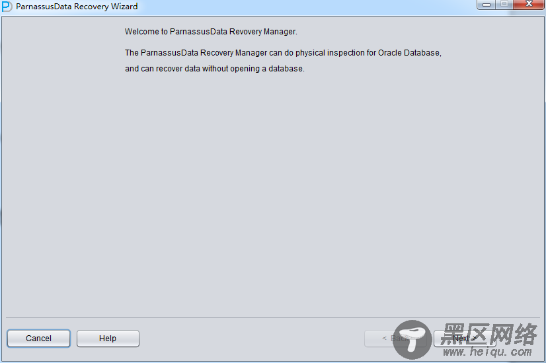Click the Cancel button
Viewport: 546px width, 363px height.
pos(38,339)
